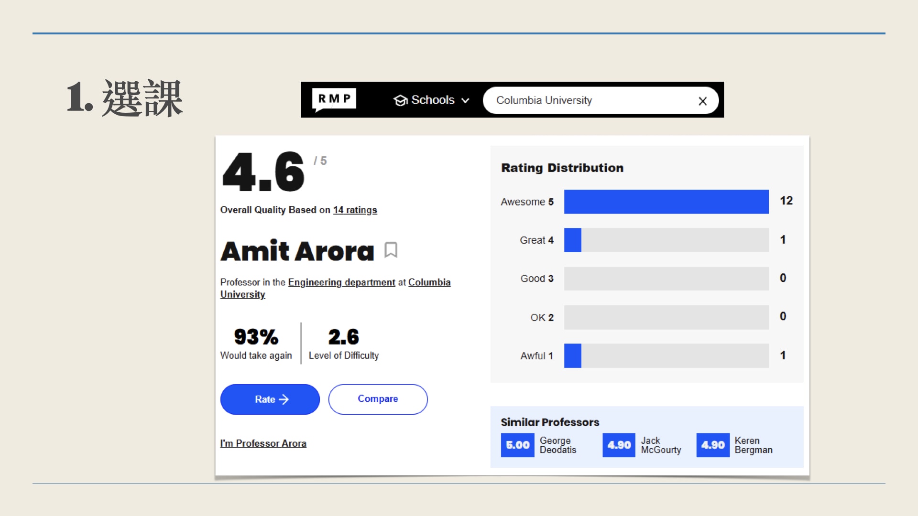Screen dimensions: 918x516
Task: Click the Schools menu label
Action: 433,100
